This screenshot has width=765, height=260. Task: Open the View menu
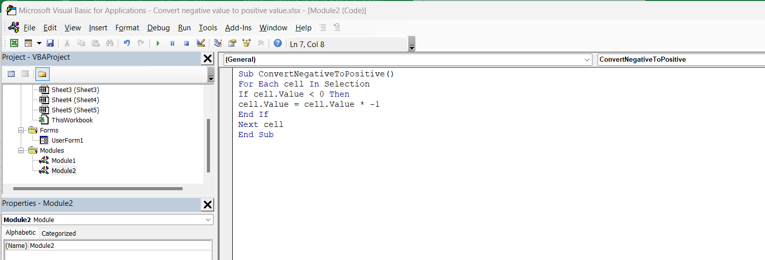73,28
